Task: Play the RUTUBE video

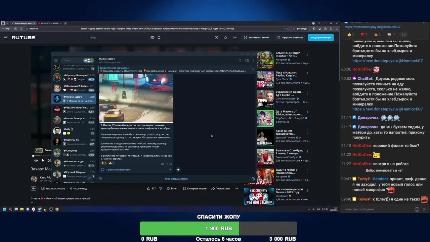Action: click(42, 160)
